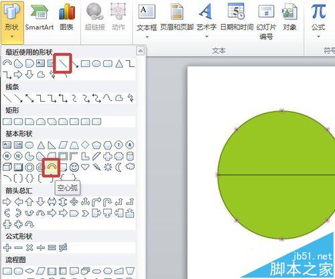335x279 pixels.
Task: Insert the moon shape
Action: pos(119,167)
